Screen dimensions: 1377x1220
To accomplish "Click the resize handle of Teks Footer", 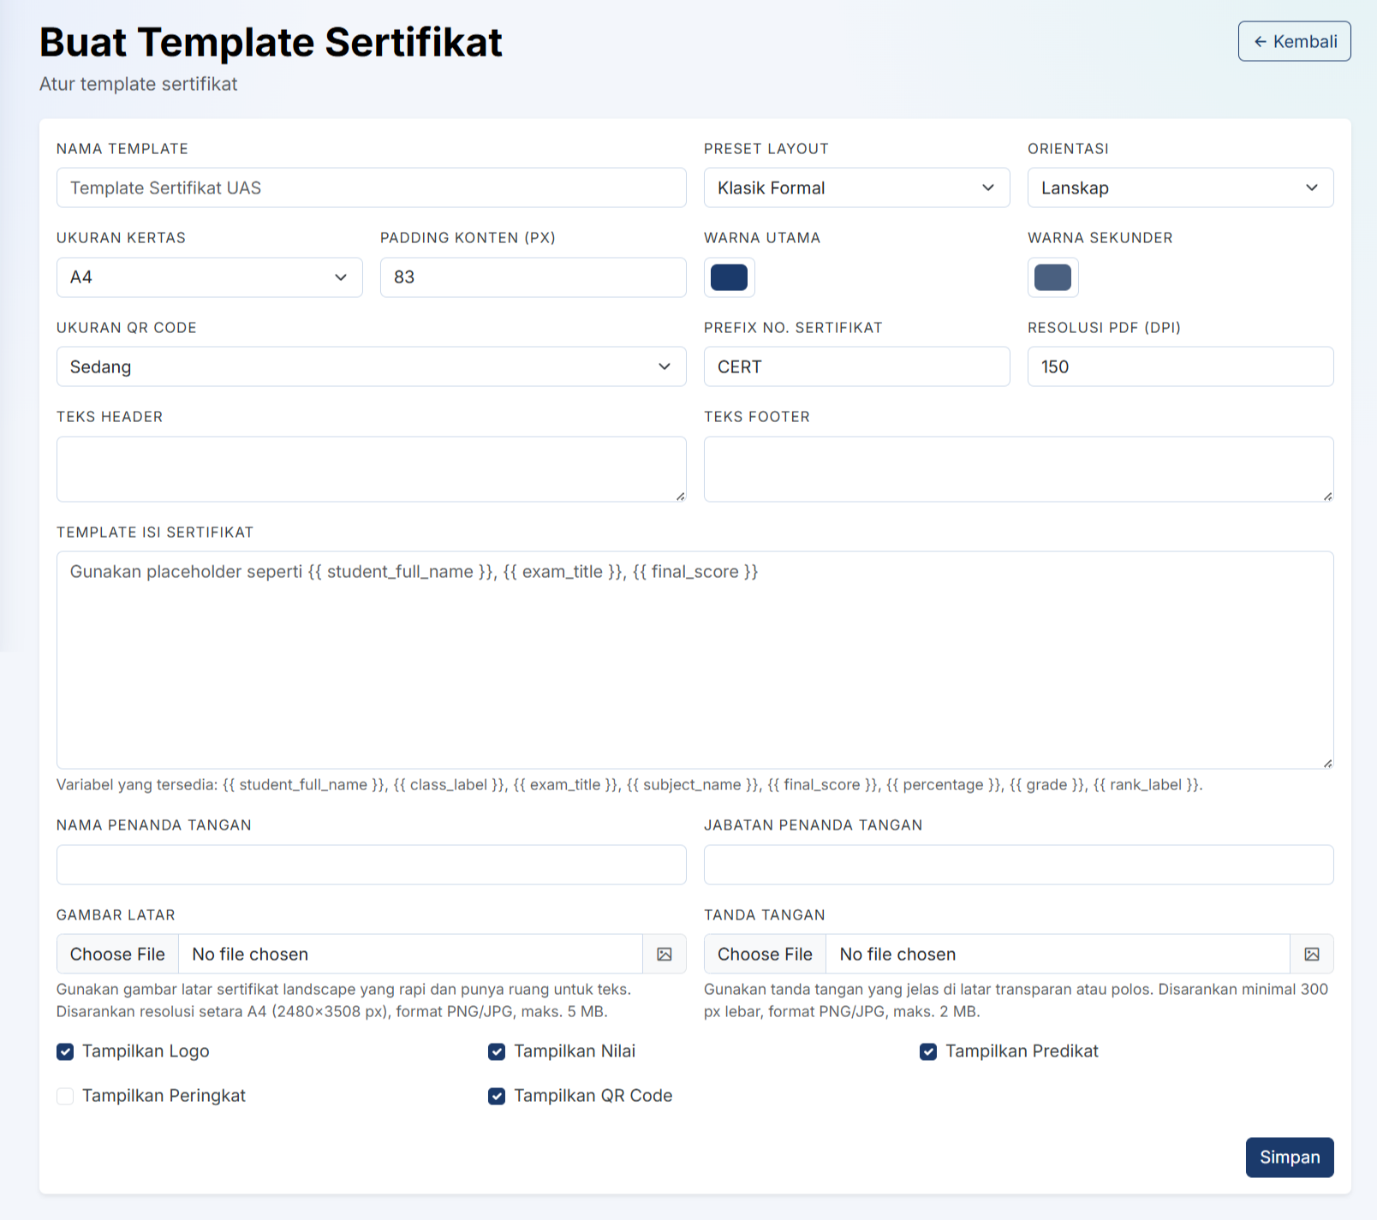I will [1328, 497].
